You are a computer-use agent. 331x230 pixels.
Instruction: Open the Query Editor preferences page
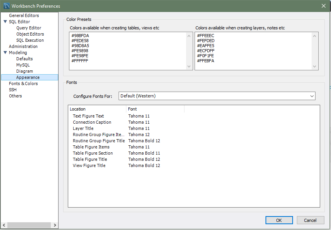coord(29,28)
